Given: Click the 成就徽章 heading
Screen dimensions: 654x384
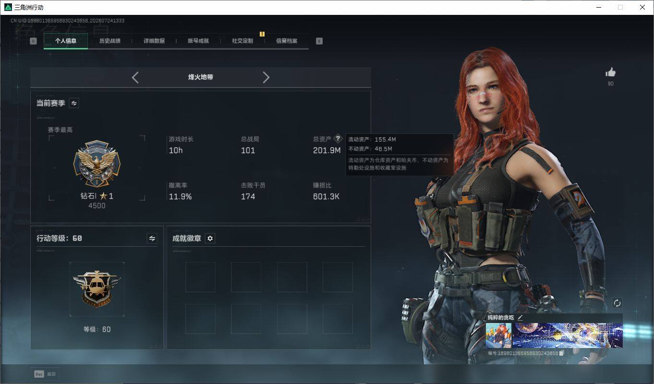Looking at the screenshot, I should coord(187,238).
